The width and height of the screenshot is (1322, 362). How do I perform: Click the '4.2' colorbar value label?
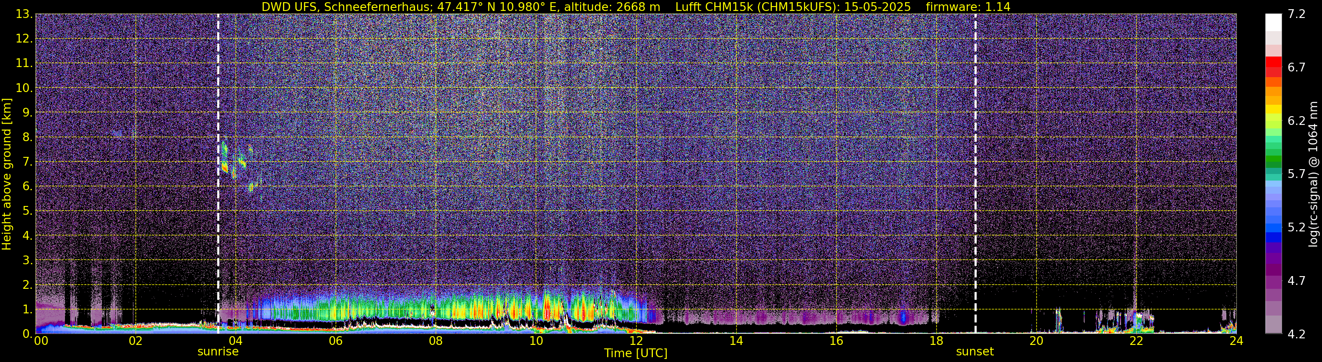(x=1297, y=334)
